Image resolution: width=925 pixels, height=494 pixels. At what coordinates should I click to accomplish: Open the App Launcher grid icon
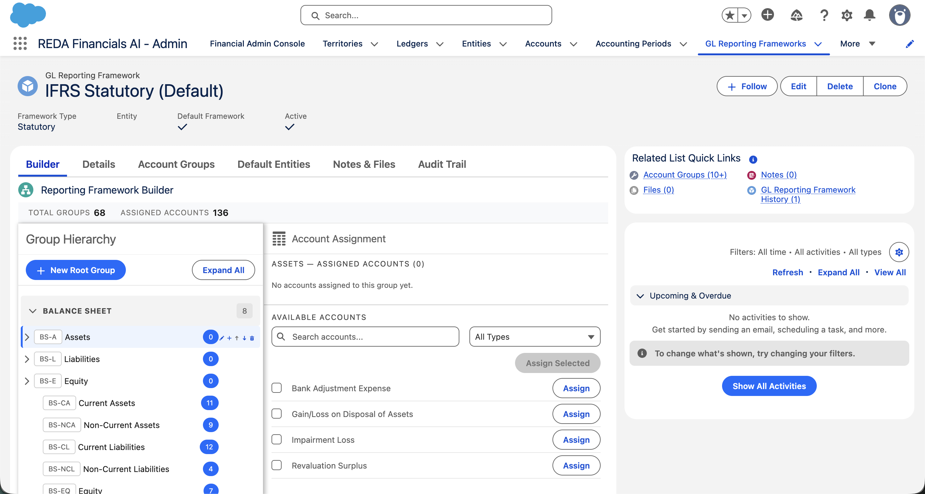point(20,43)
